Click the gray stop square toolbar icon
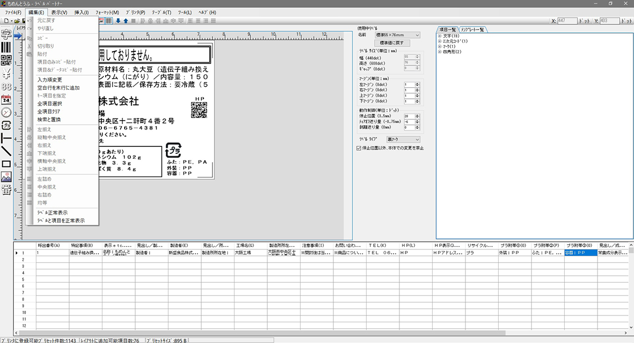 (x=134, y=21)
